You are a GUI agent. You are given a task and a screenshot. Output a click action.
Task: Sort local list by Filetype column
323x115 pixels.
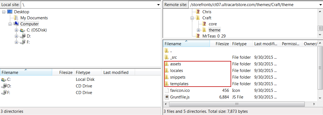click(88, 72)
